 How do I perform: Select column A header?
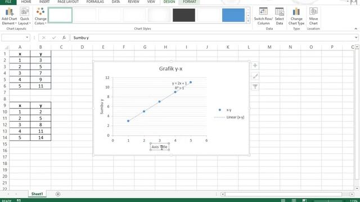click(20, 47)
